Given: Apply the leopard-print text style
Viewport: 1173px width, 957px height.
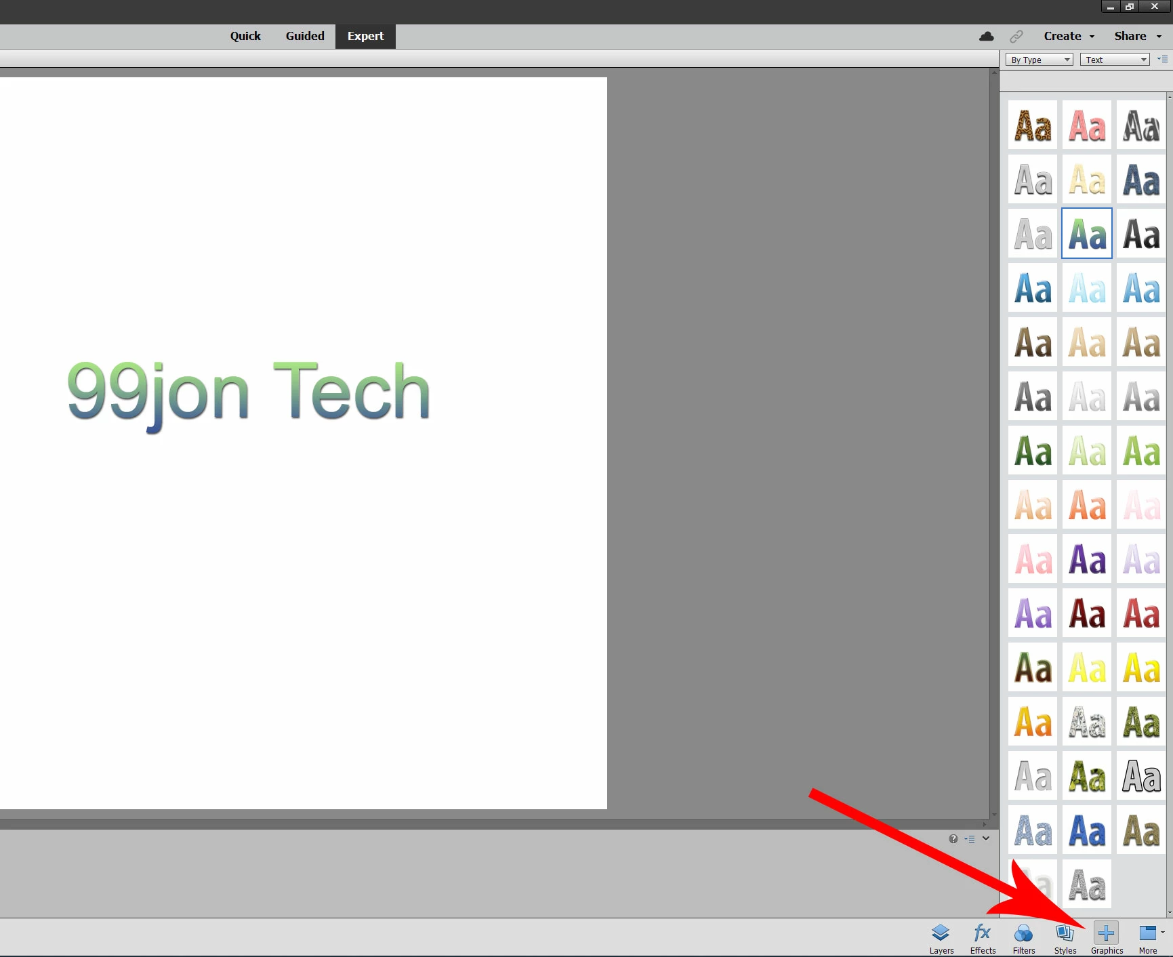Looking at the screenshot, I should tap(1033, 125).
